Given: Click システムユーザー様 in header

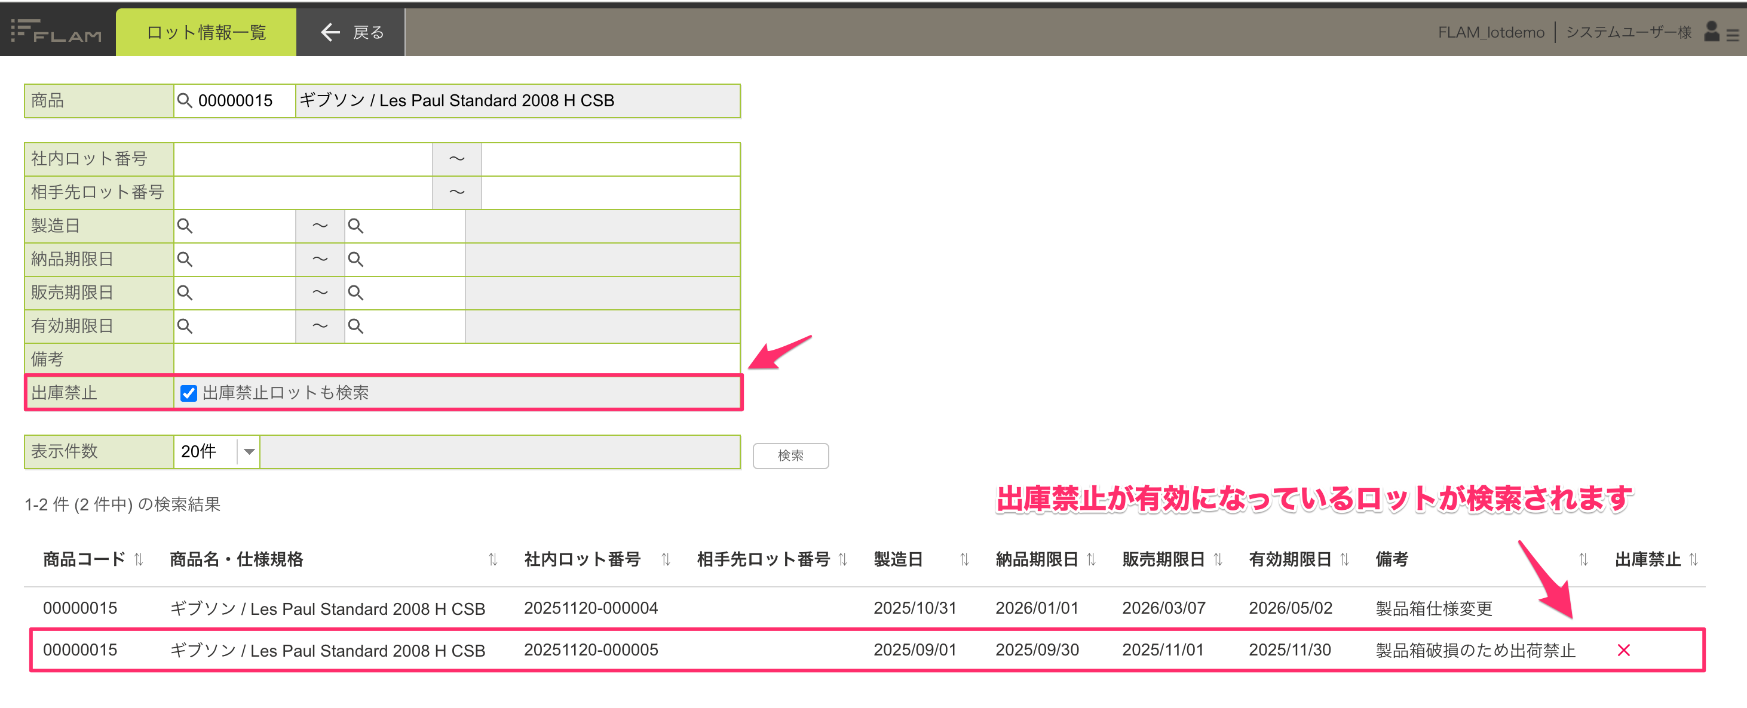Looking at the screenshot, I should pos(1628,32).
